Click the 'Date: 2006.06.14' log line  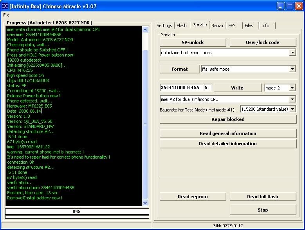24,111
